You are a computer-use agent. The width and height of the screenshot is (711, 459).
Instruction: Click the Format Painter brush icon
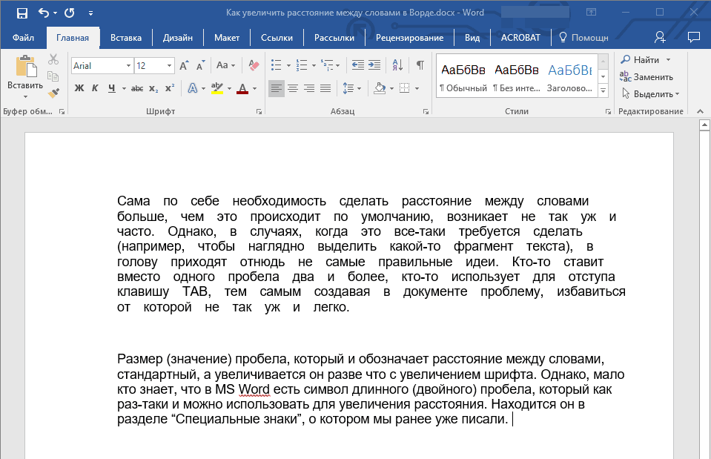tap(53, 93)
